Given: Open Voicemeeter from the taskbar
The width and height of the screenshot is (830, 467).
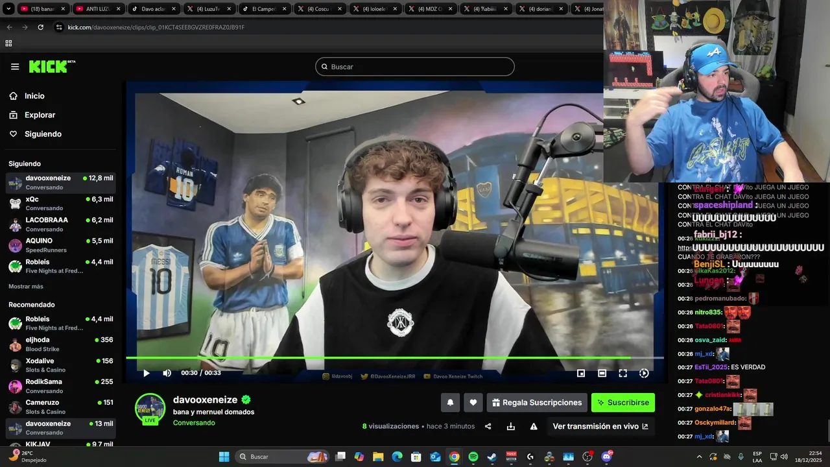Looking at the screenshot, I should (x=512, y=457).
